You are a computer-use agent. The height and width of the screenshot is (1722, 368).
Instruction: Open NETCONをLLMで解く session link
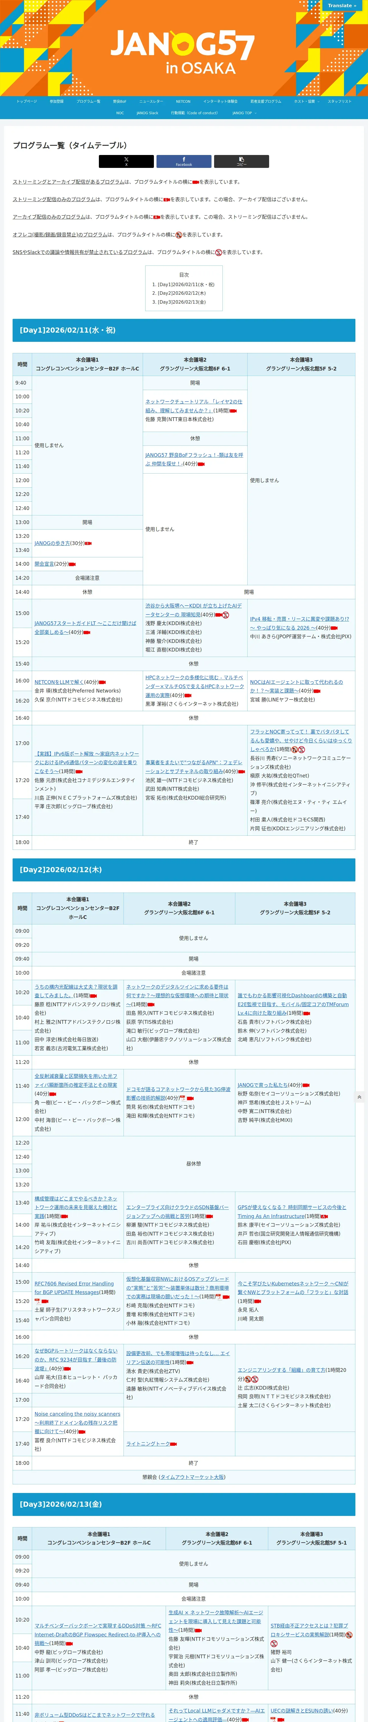[59, 682]
